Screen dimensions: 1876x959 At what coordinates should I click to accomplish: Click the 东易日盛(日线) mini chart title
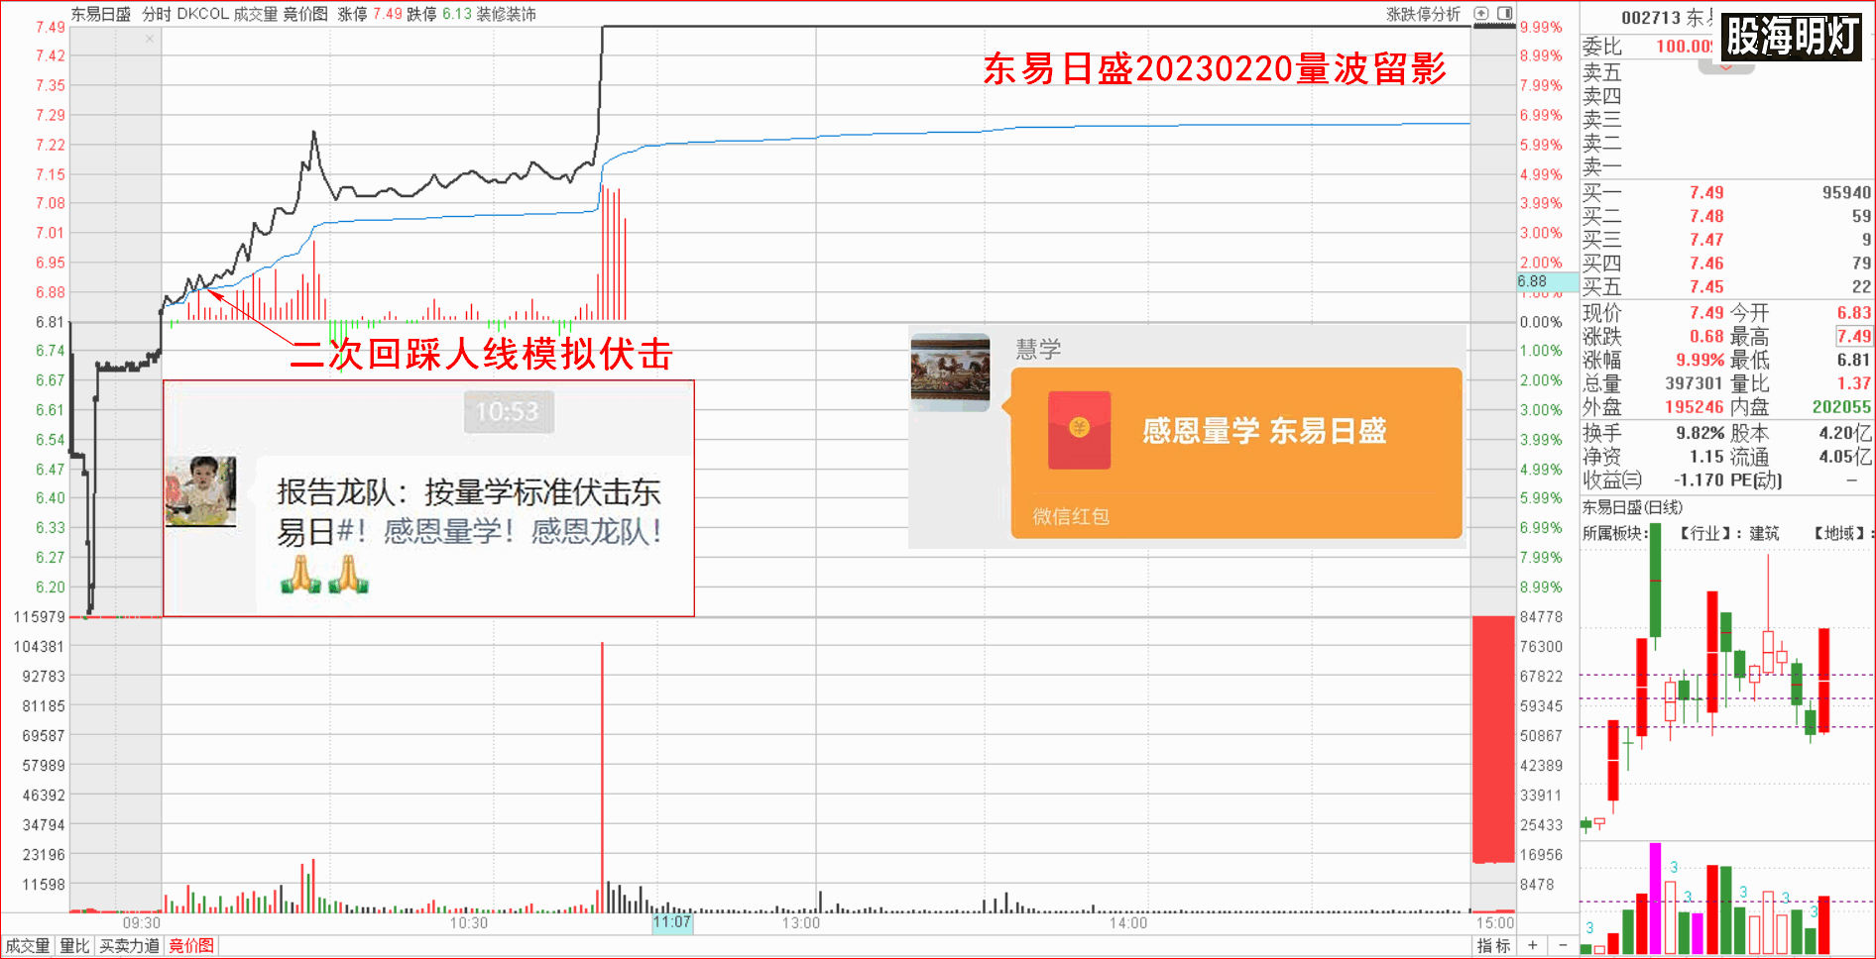(1632, 507)
